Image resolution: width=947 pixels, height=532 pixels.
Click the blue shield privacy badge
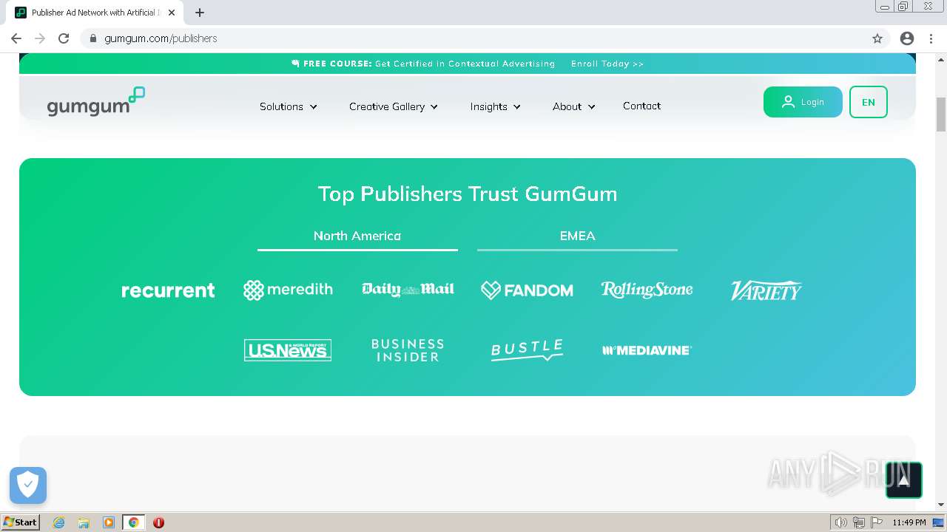[x=28, y=485]
